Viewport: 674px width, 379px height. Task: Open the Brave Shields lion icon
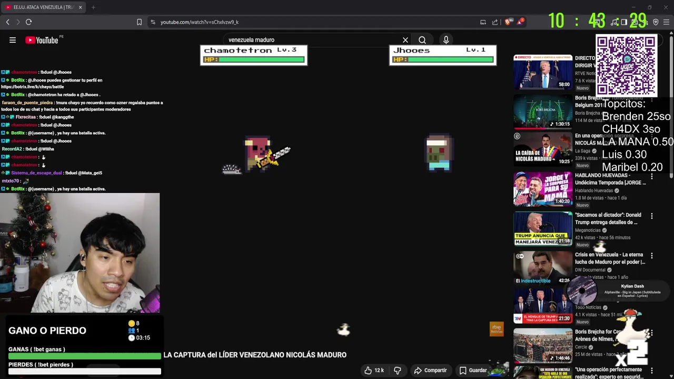click(508, 22)
